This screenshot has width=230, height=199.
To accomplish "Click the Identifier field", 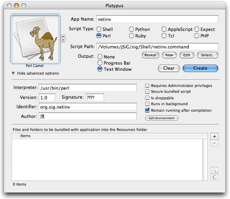I will tap(88, 107).
